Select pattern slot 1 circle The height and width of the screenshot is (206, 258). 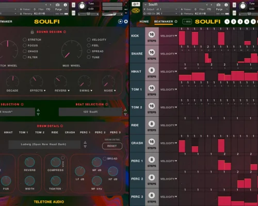[x=227, y=22]
